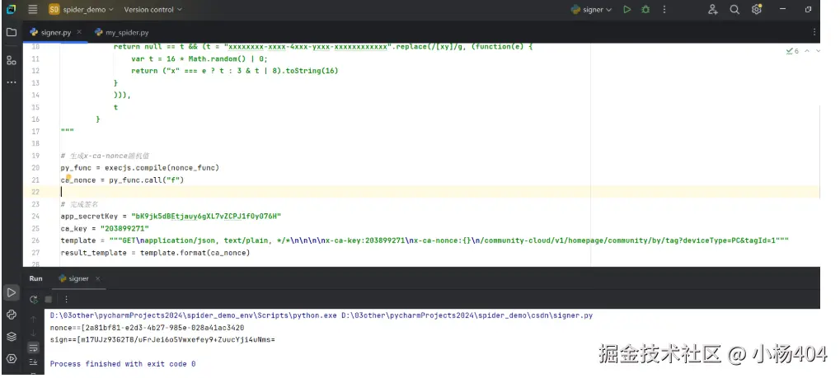
Task: Open the Python Console tool window
Action: click(11, 315)
